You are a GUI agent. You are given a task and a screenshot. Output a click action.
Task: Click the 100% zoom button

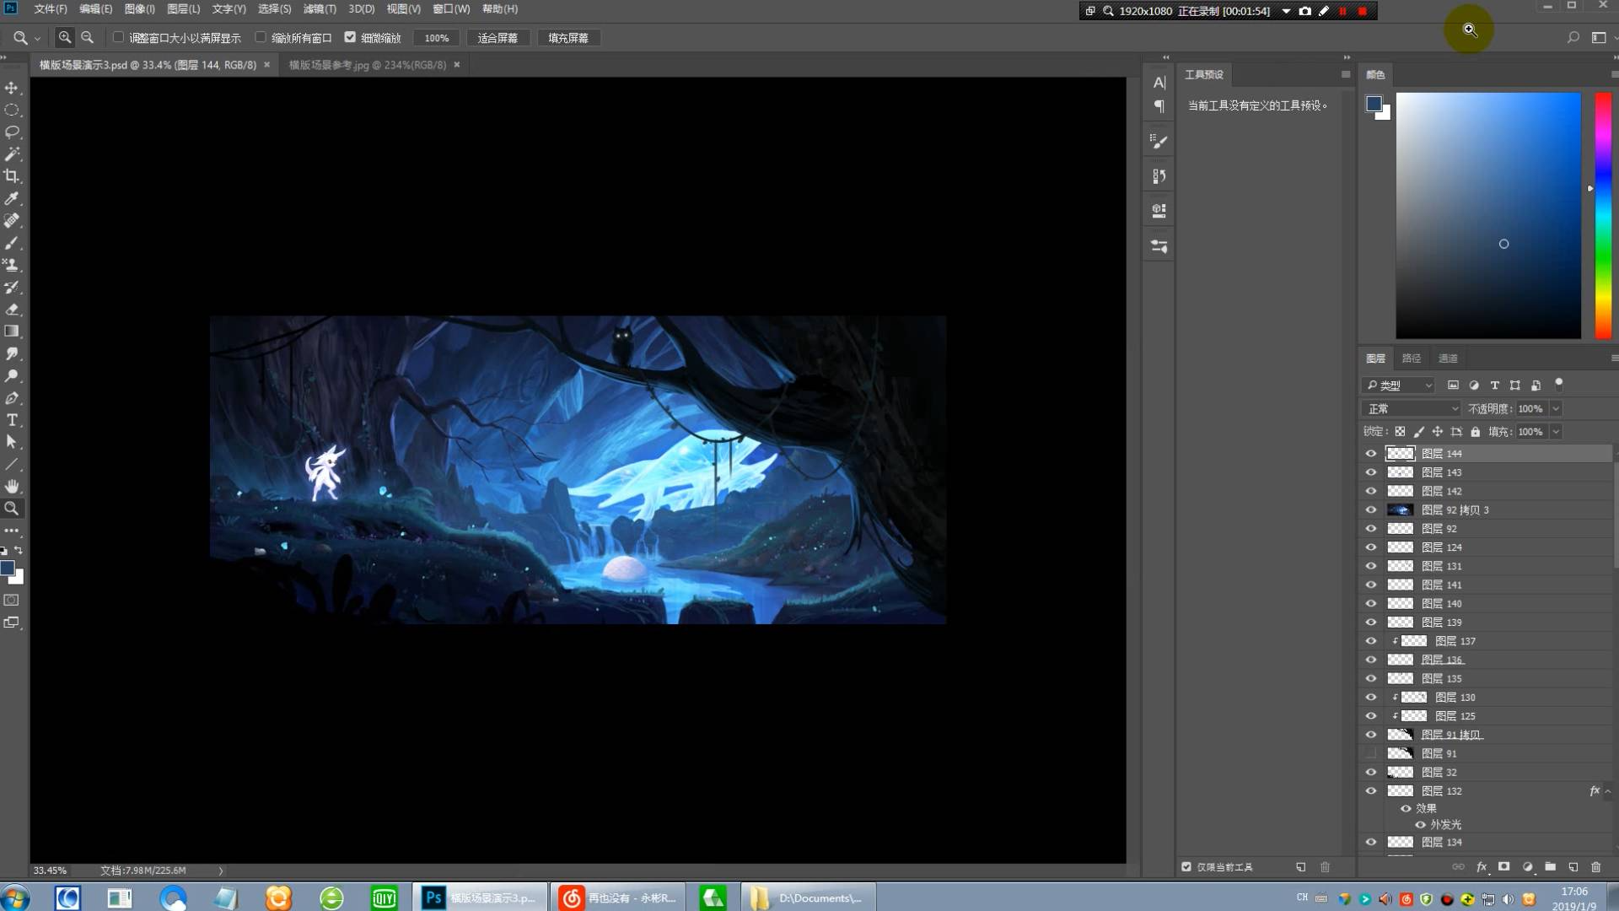pyautogui.click(x=437, y=38)
